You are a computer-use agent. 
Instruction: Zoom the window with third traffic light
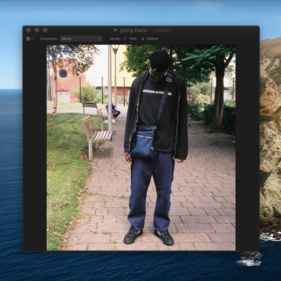[45, 30]
